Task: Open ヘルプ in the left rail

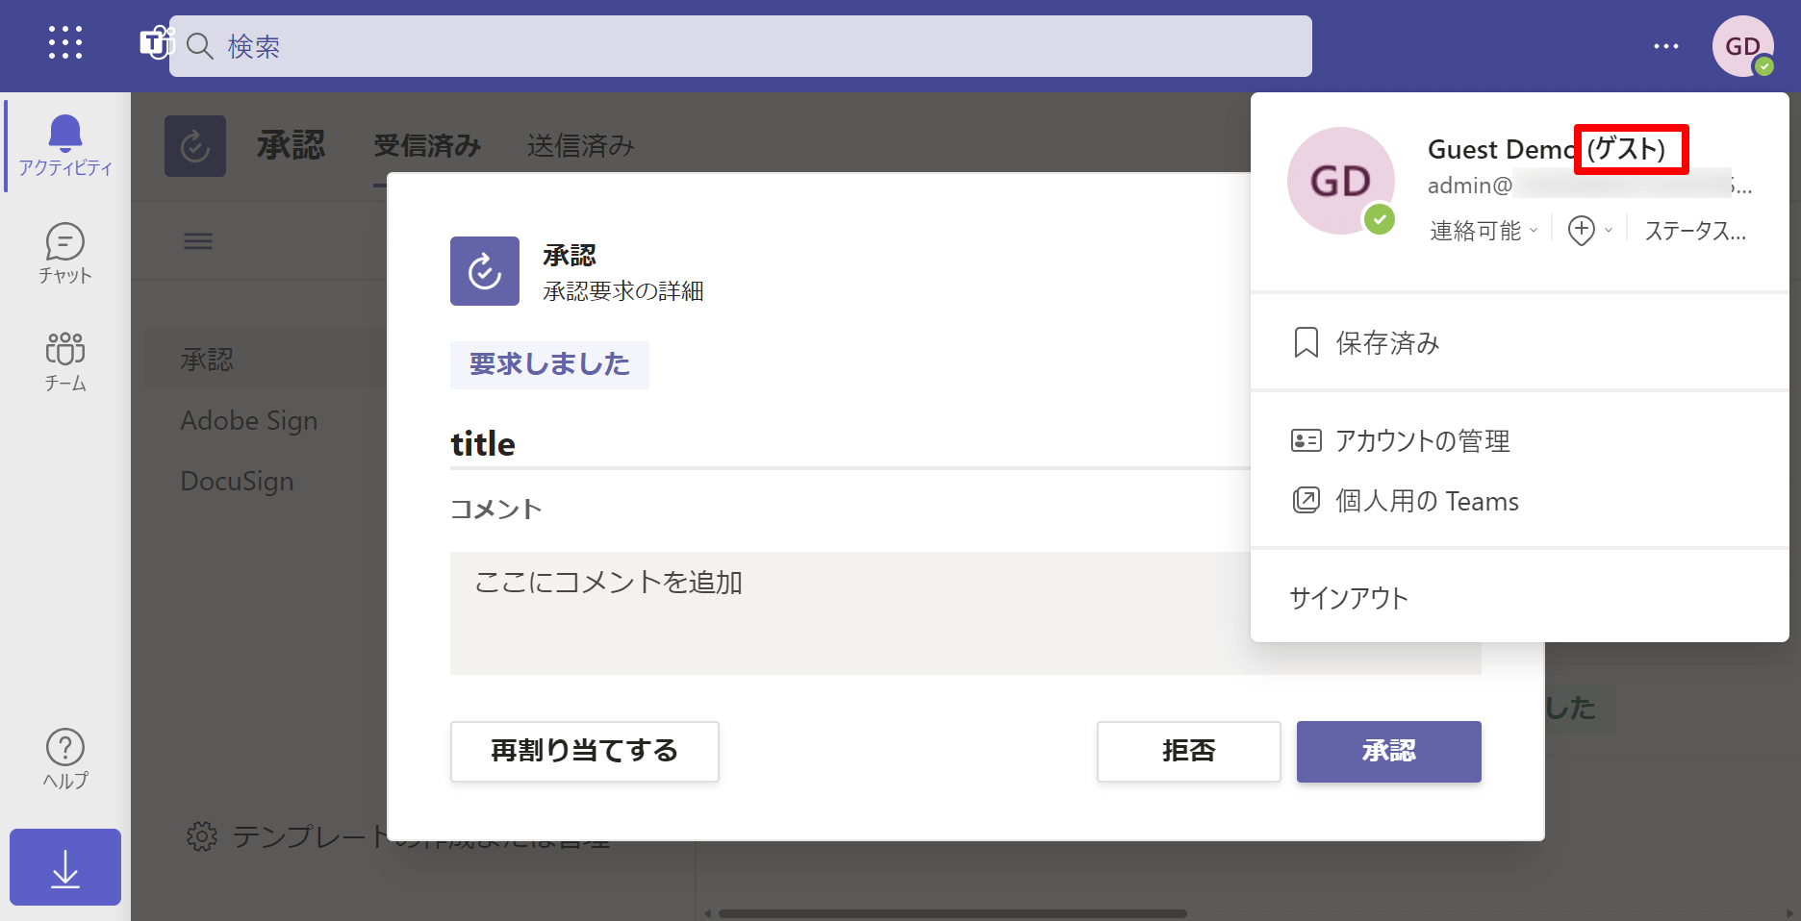Action: (65, 759)
